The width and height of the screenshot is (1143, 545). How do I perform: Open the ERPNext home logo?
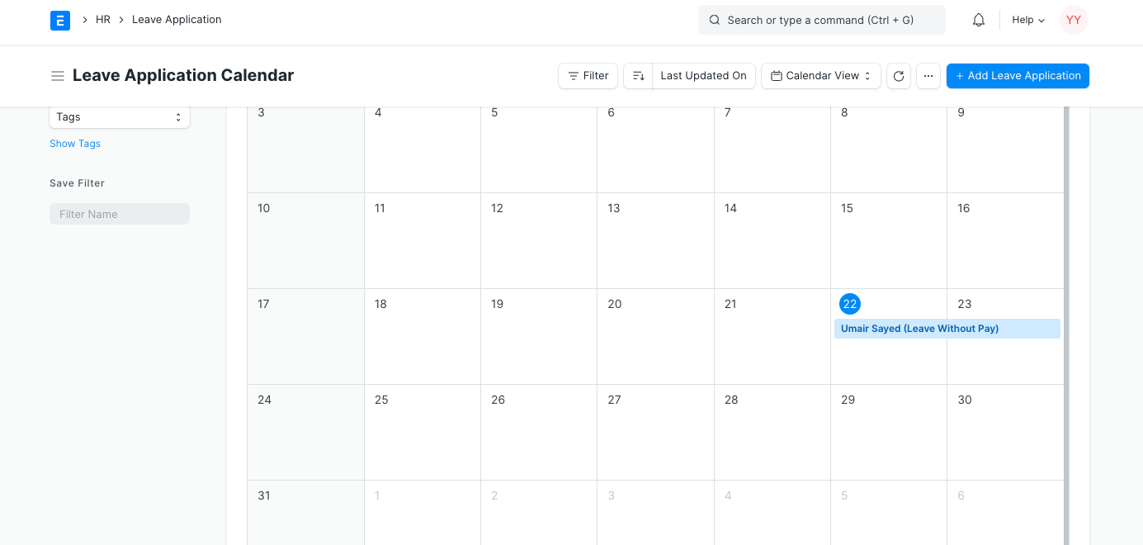[x=60, y=20]
